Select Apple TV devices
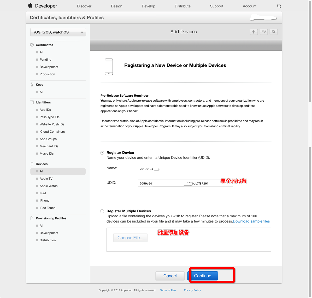 coord(46,179)
